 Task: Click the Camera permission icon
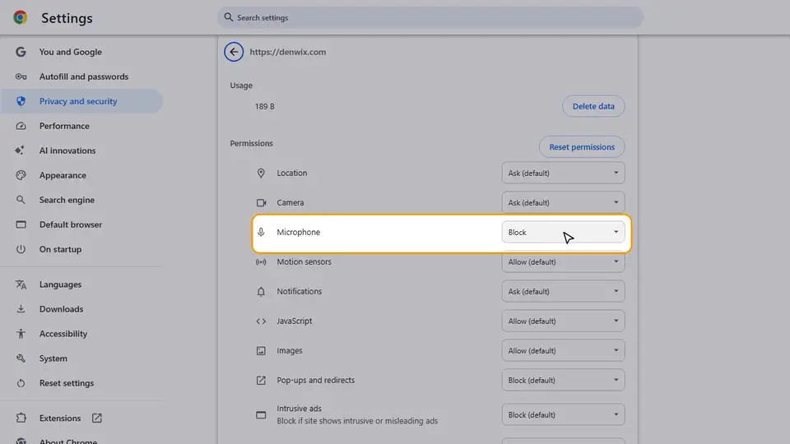point(261,202)
